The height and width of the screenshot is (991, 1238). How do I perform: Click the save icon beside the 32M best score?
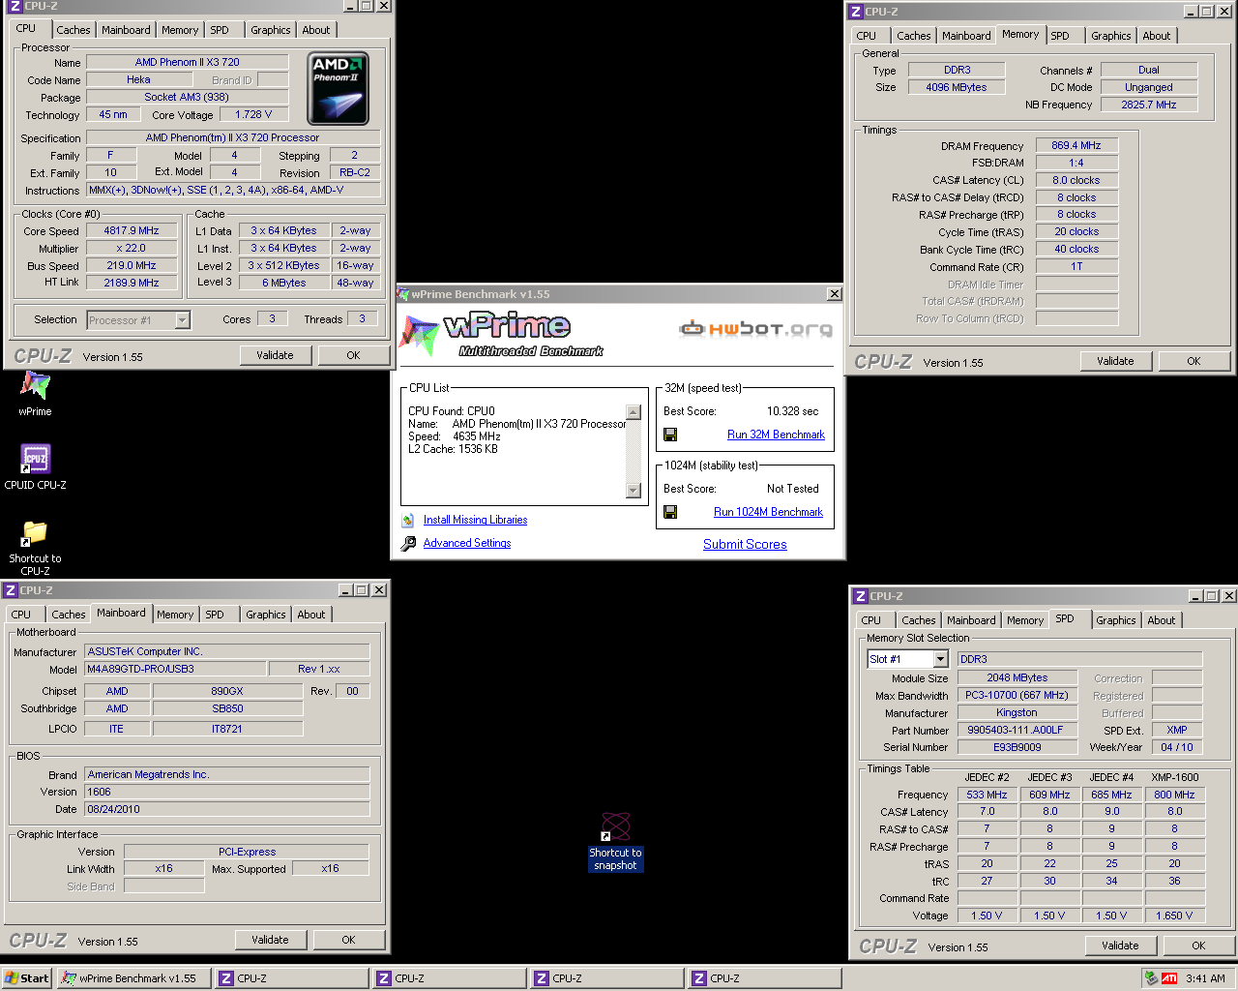point(670,435)
